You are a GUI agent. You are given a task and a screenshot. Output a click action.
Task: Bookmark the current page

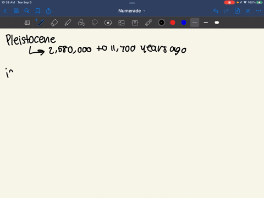[x=37, y=11]
